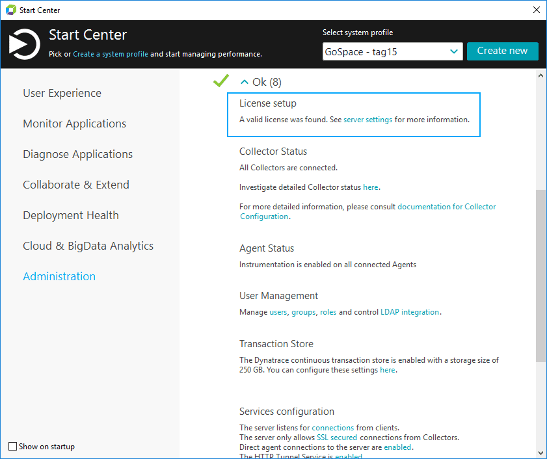
Task: Click the Agent Status heading
Action: click(x=267, y=248)
